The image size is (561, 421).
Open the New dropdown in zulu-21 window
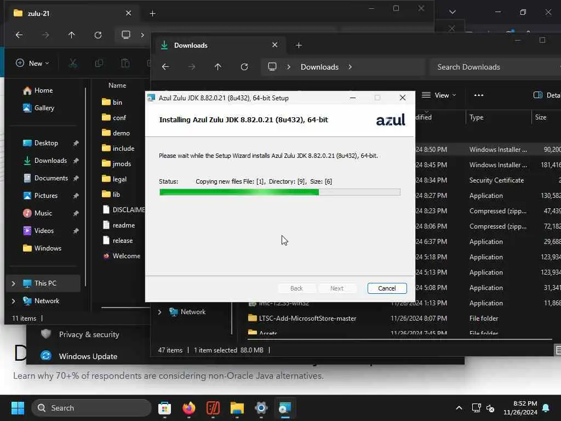click(x=32, y=64)
